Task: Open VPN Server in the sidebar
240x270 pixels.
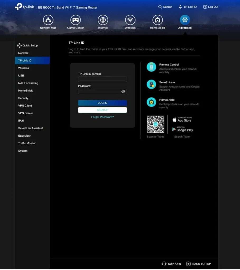Action: point(32,113)
